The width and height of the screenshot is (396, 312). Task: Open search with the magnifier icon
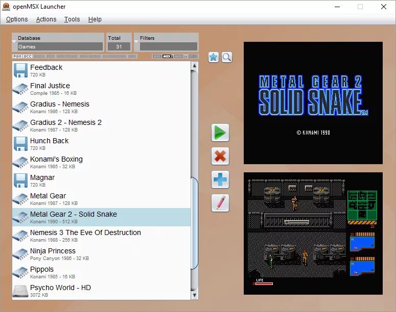pyautogui.click(x=227, y=57)
